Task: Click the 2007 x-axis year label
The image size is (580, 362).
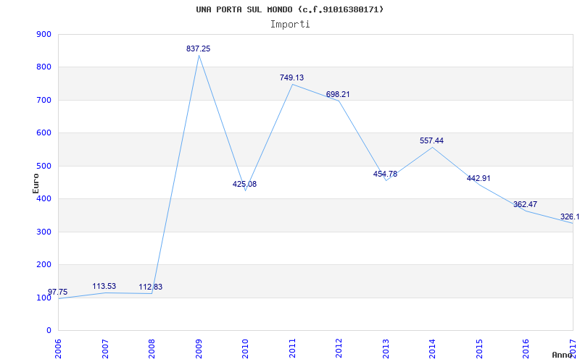Action: [105, 348]
